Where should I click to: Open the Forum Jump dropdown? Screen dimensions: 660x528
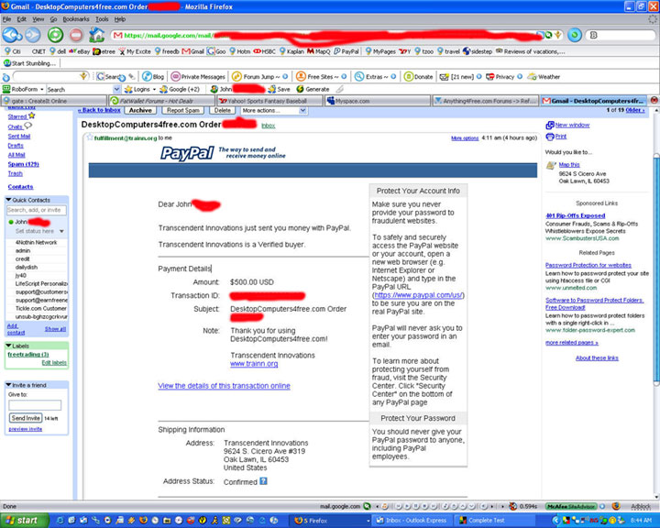pyautogui.click(x=259, y=77)
